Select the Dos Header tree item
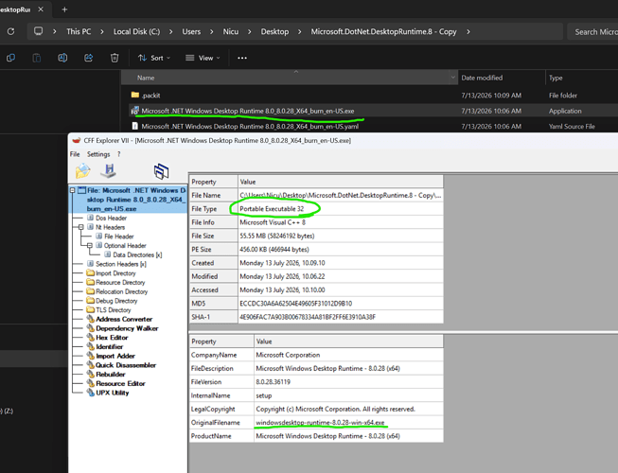The width and height of the screenshot is (618, 473). point(111,218)
